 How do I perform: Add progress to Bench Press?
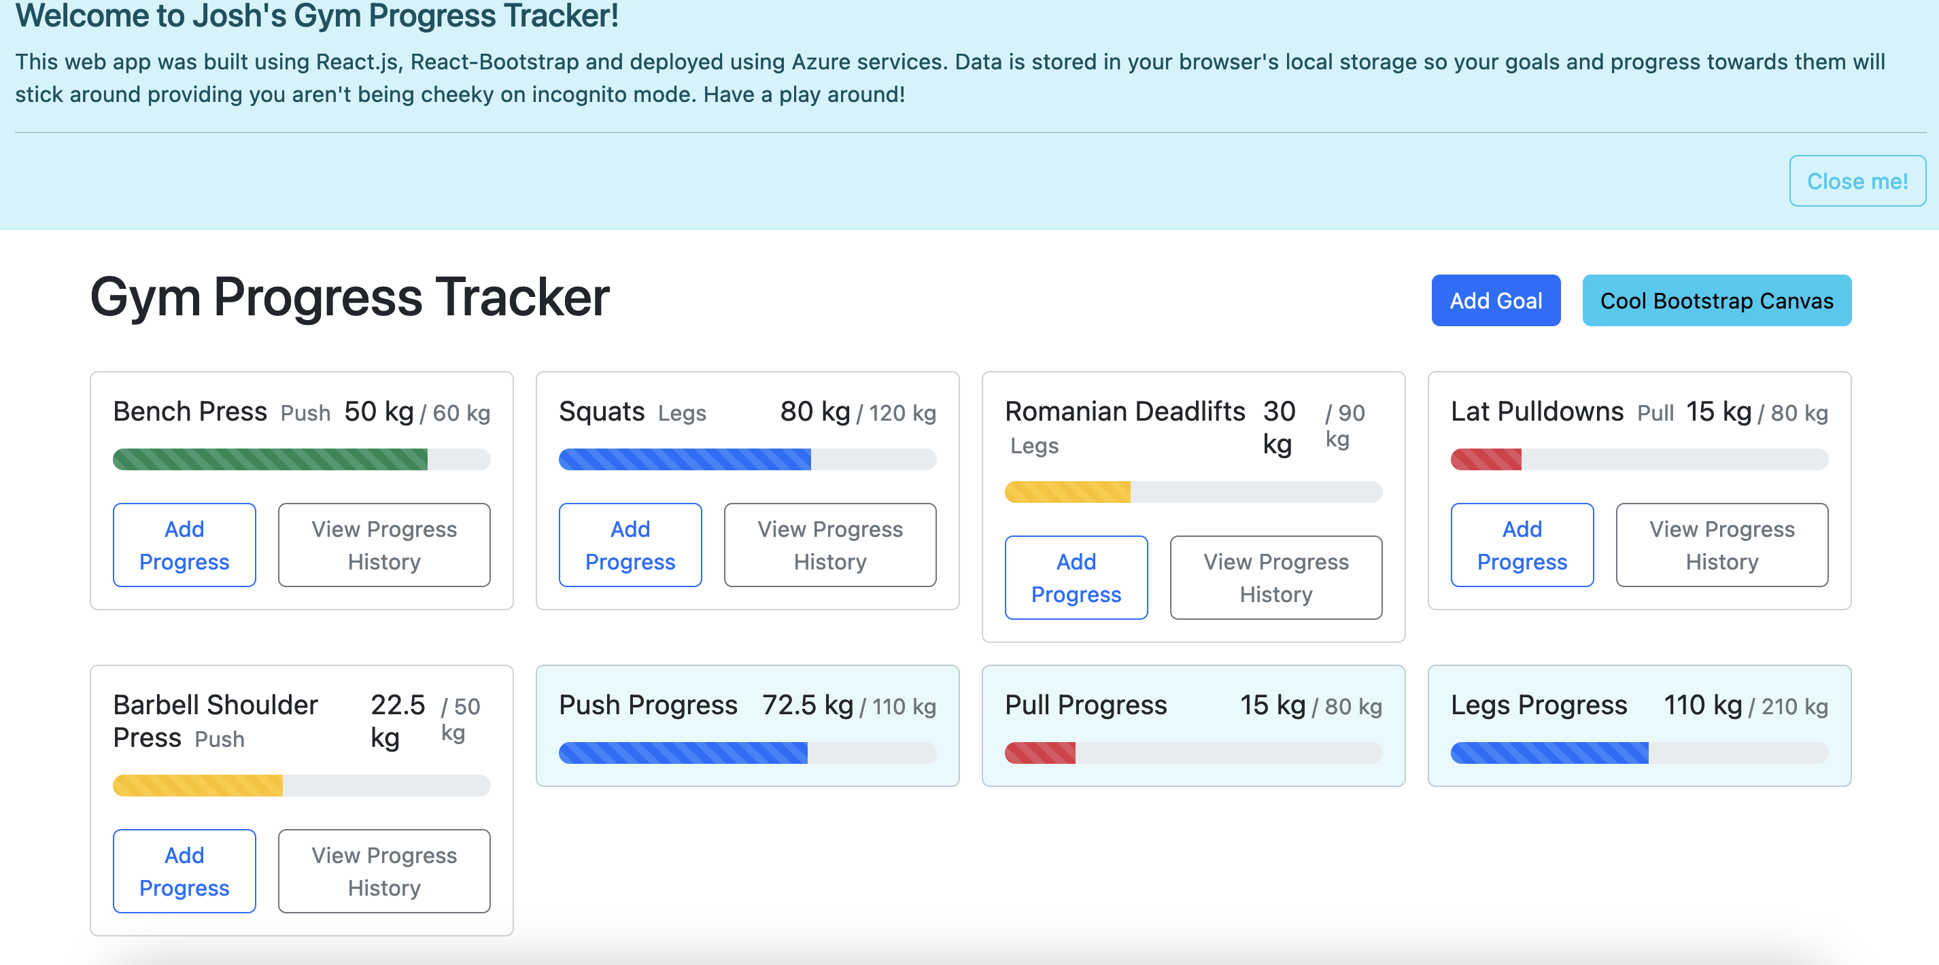[x=184, y=544]
